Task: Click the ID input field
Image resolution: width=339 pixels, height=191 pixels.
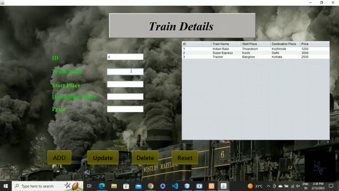Action: click(x=125, y=57)
